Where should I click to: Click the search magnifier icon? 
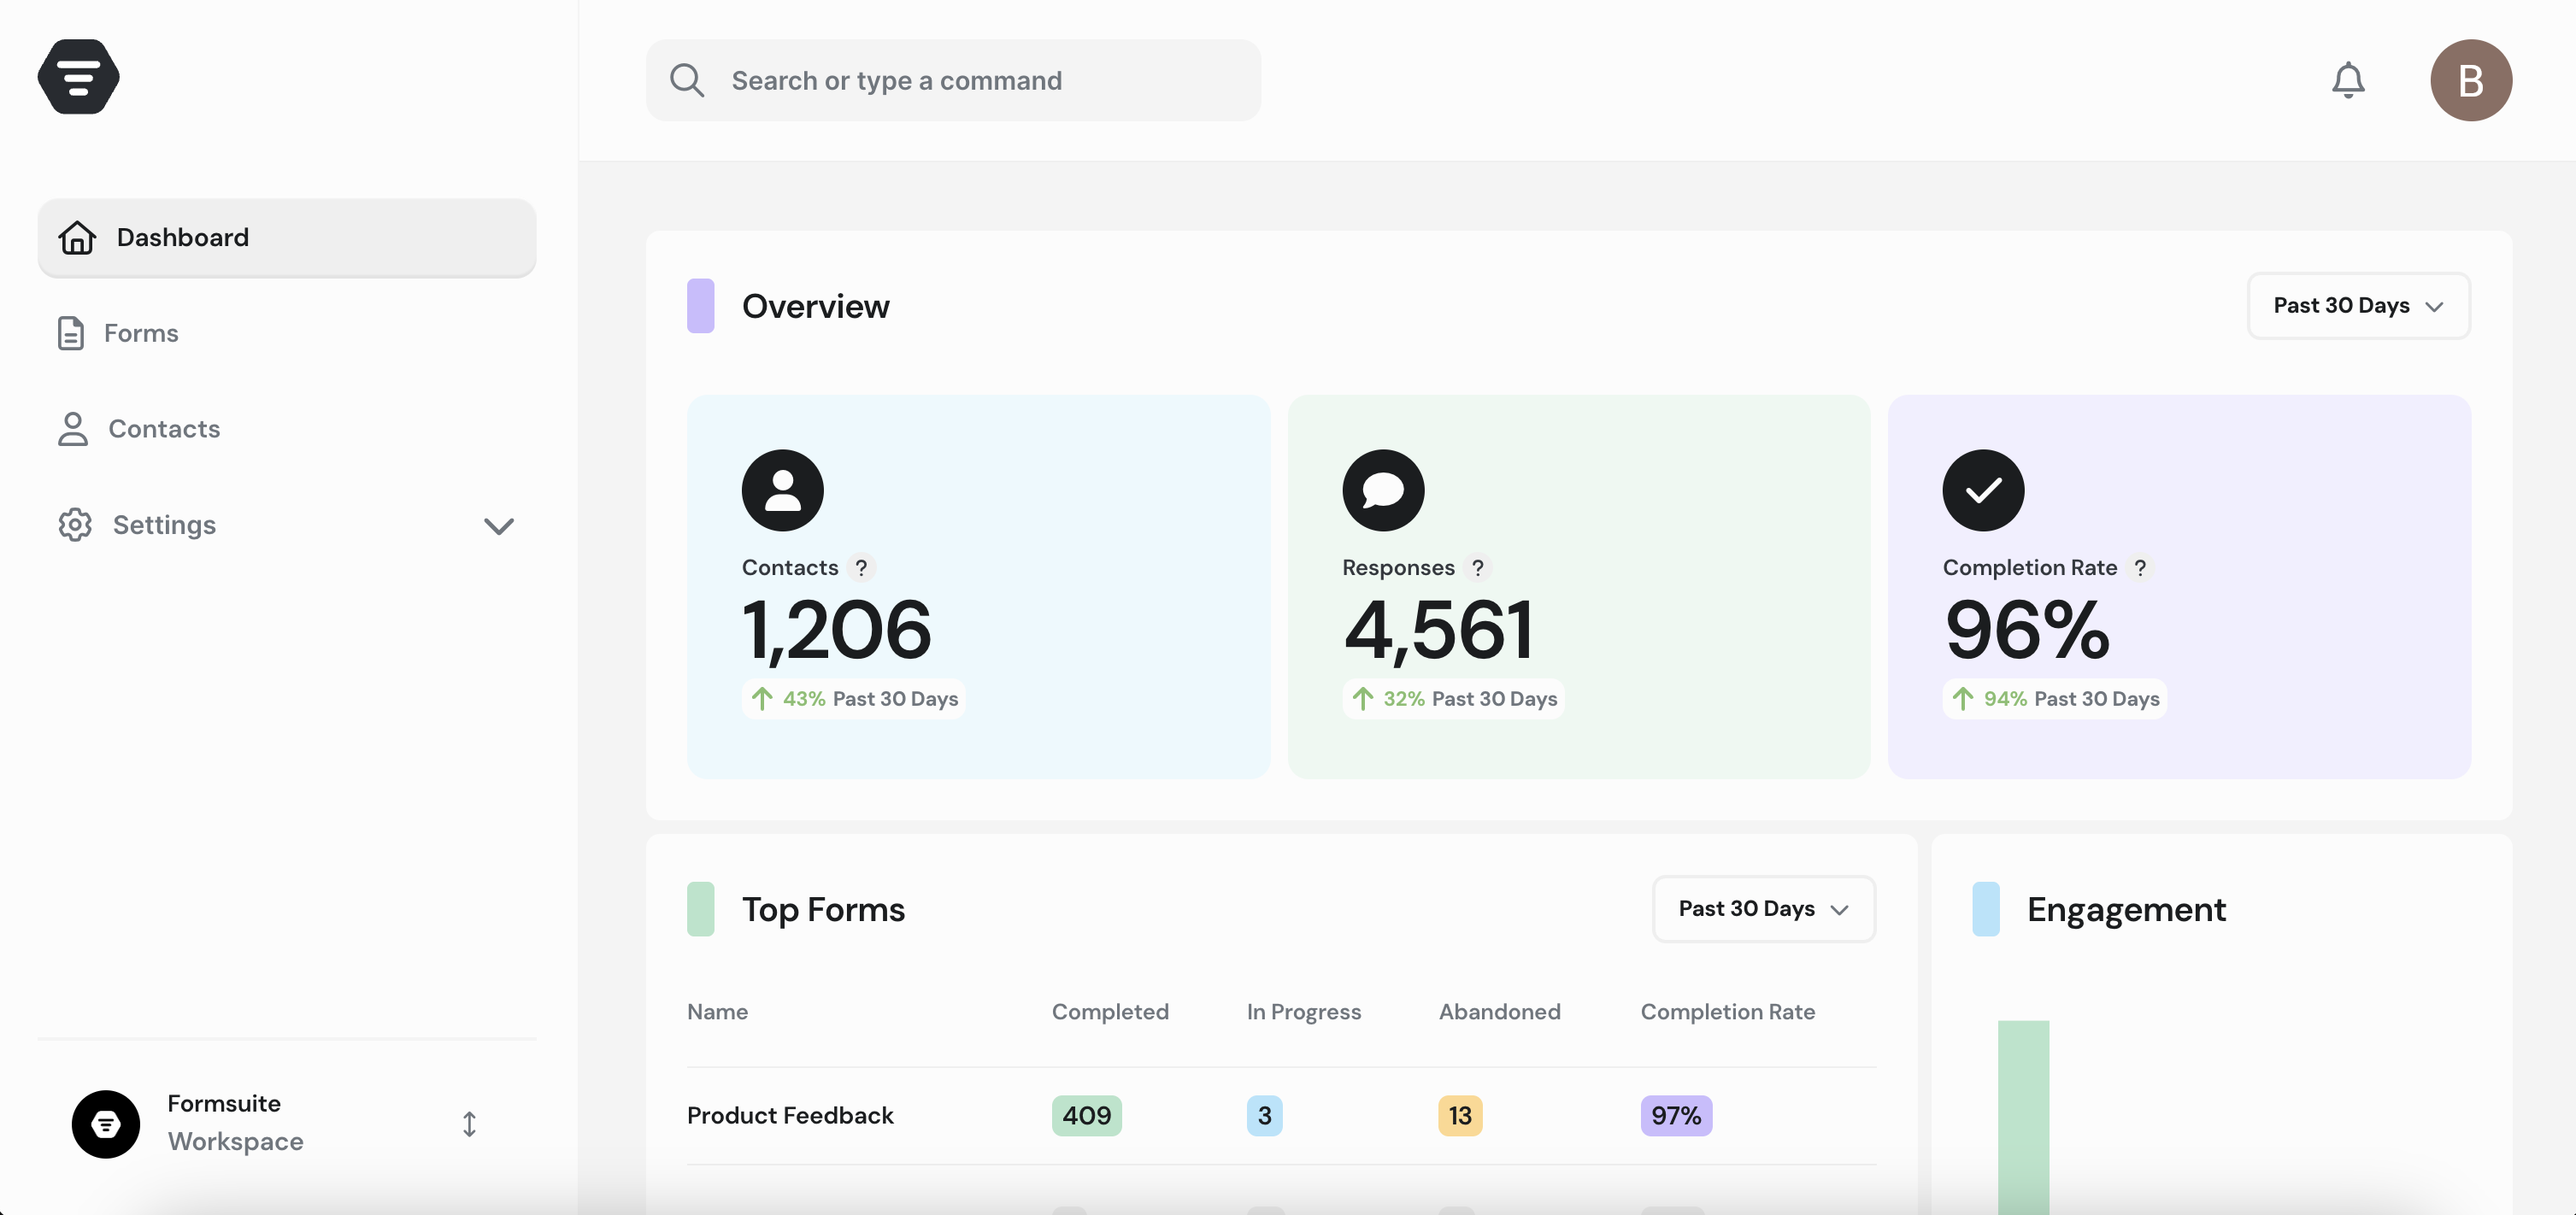(x=687, y=80)
